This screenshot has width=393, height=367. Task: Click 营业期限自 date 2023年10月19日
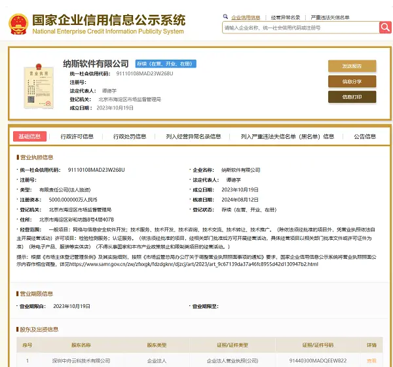click(71, 306)
